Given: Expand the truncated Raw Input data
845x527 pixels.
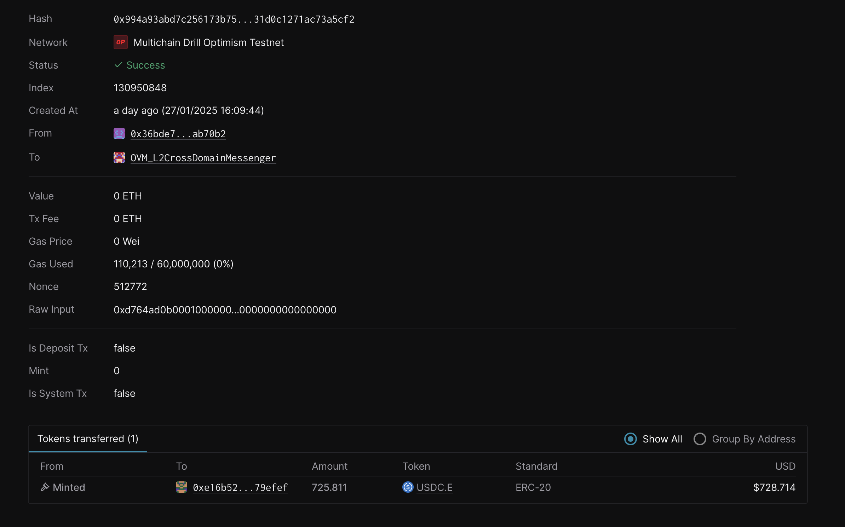Looking at the screenshot, I should [225, 309].
